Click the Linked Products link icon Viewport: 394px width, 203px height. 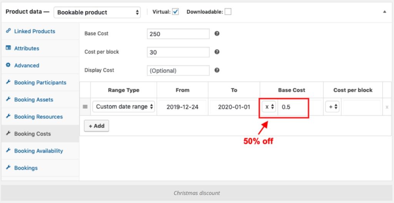(x=8, y=31)
